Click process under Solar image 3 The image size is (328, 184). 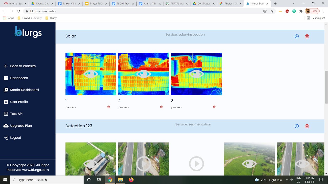click(176, 107)
